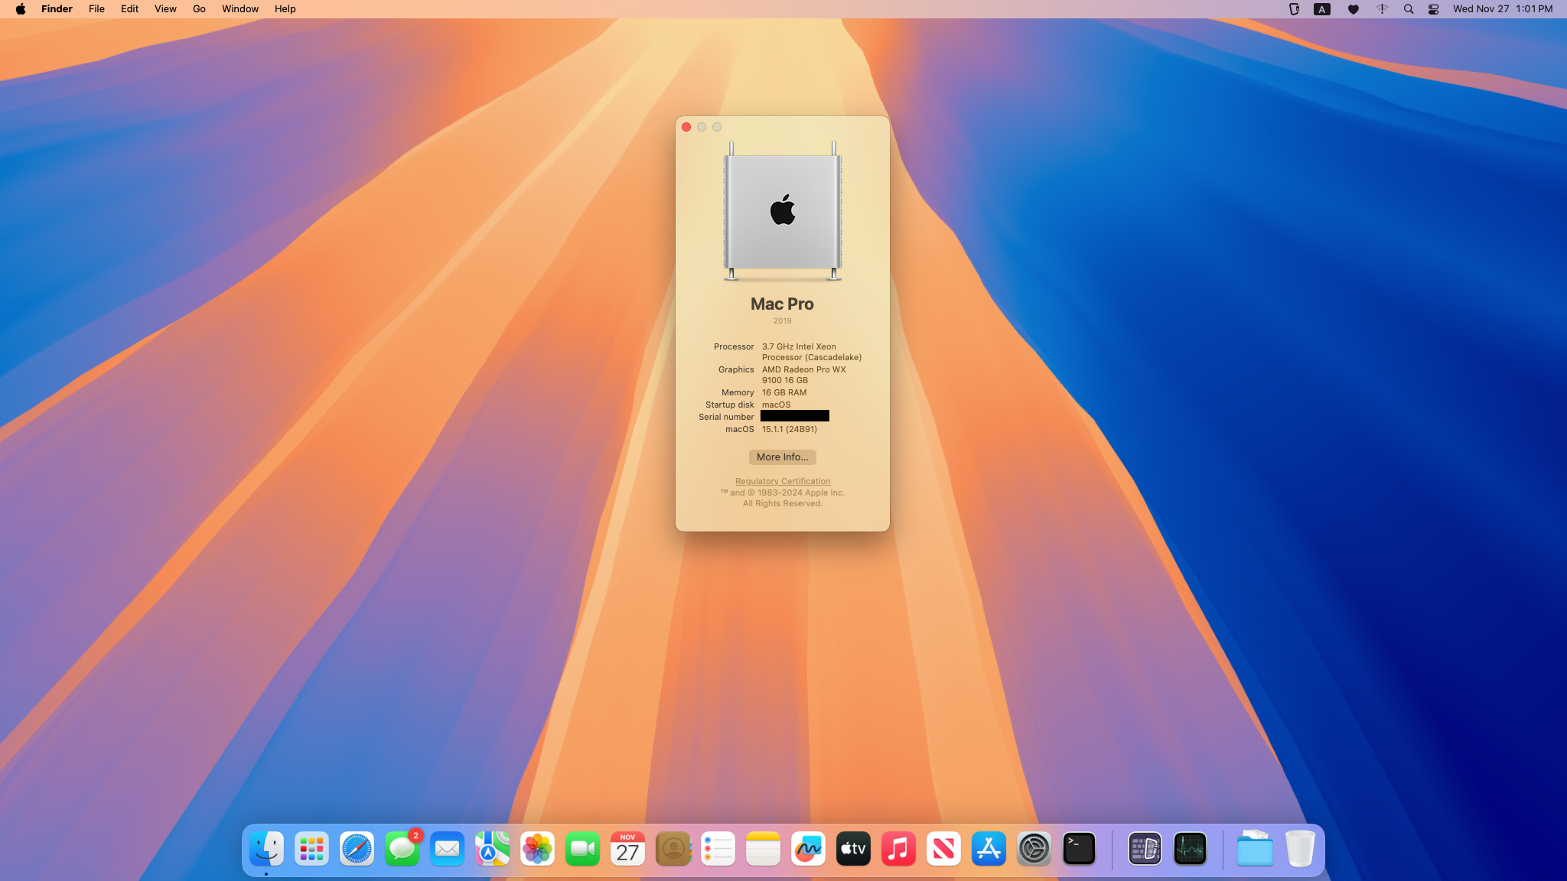Launch Maps from the Dock
Viewport: 1567px width, 881px height.
coord(492,849)
